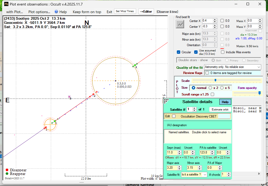Increase Sepn (mas) value using up arrow
The width and height of the screenshot is (268, 186).
coord(179,151)
